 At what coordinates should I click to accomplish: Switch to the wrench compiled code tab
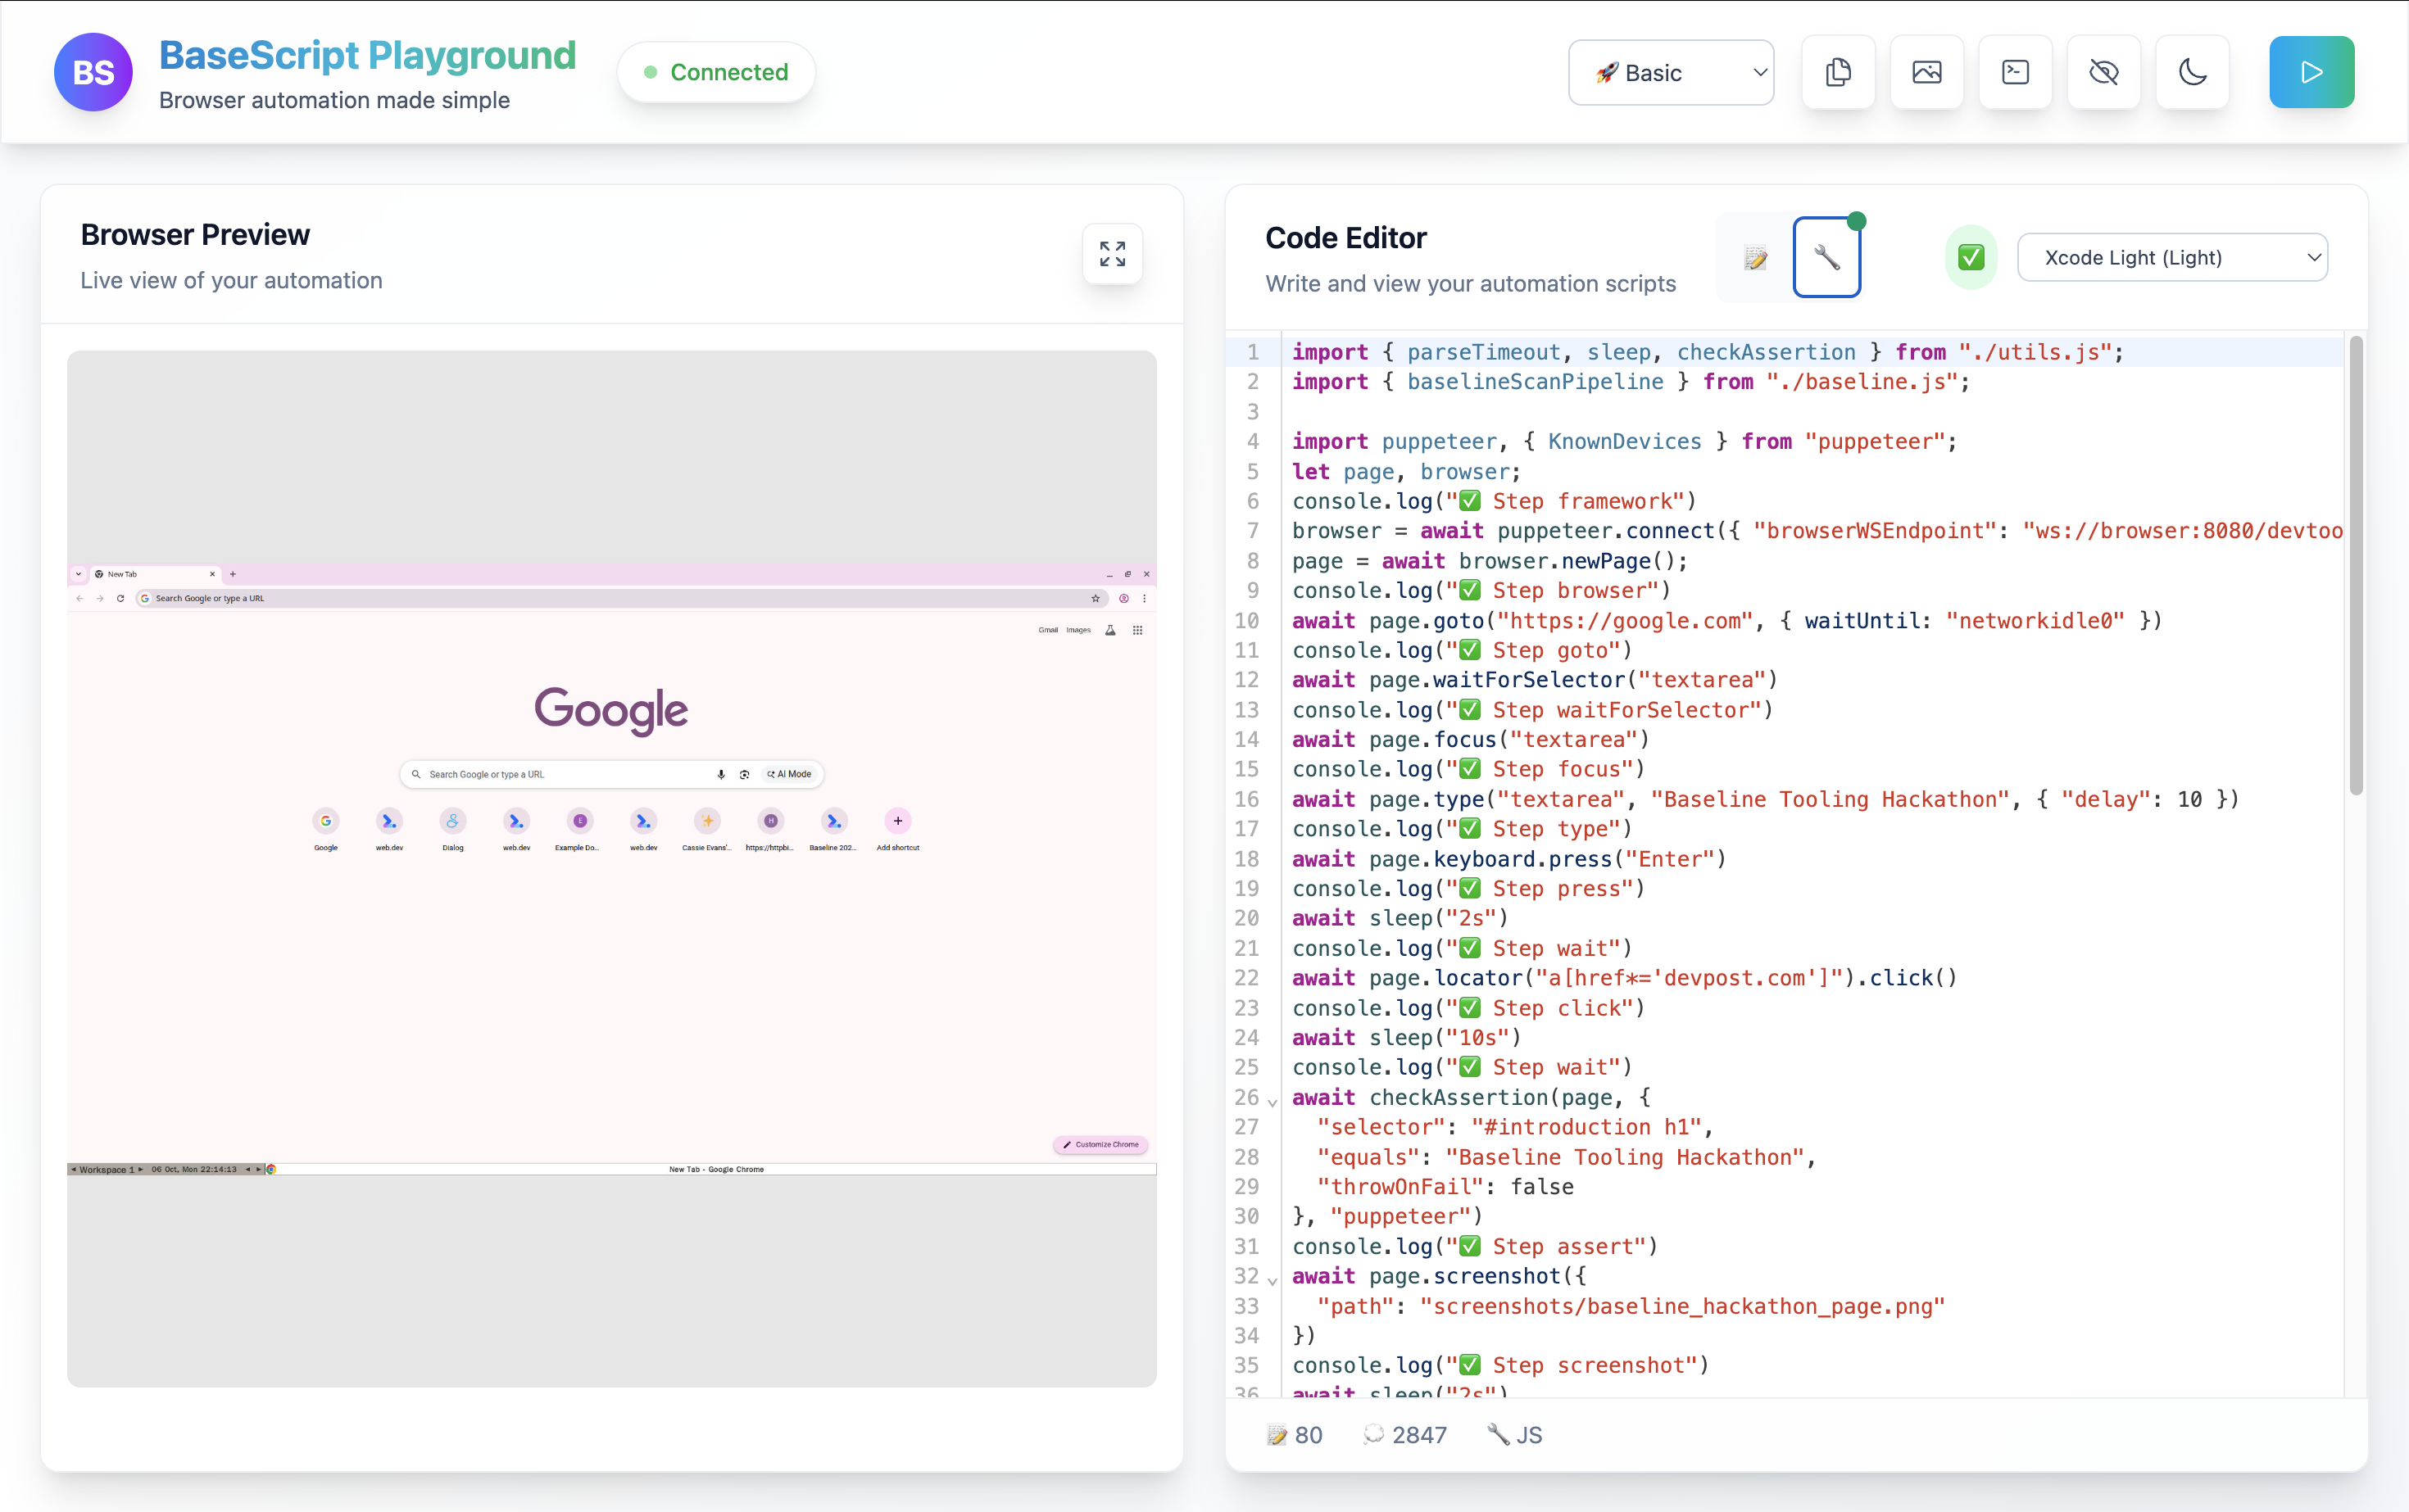1826,258
